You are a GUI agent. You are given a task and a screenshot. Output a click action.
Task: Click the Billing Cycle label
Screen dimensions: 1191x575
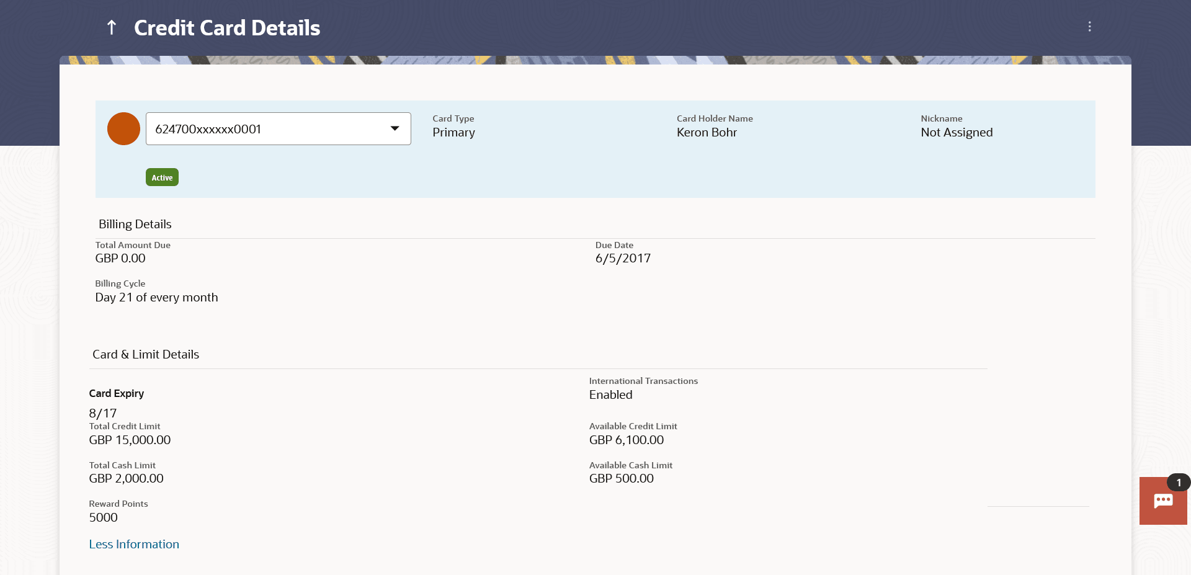point(120,283)
